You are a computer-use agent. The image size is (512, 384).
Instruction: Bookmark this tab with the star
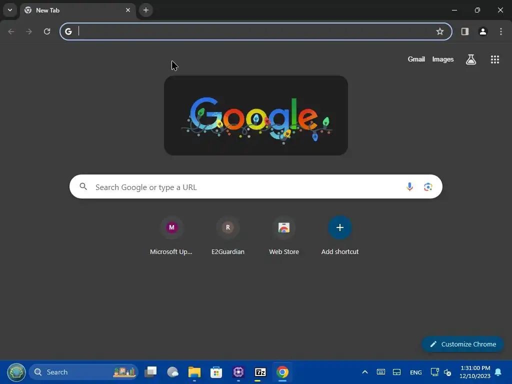tap(440, 31)
